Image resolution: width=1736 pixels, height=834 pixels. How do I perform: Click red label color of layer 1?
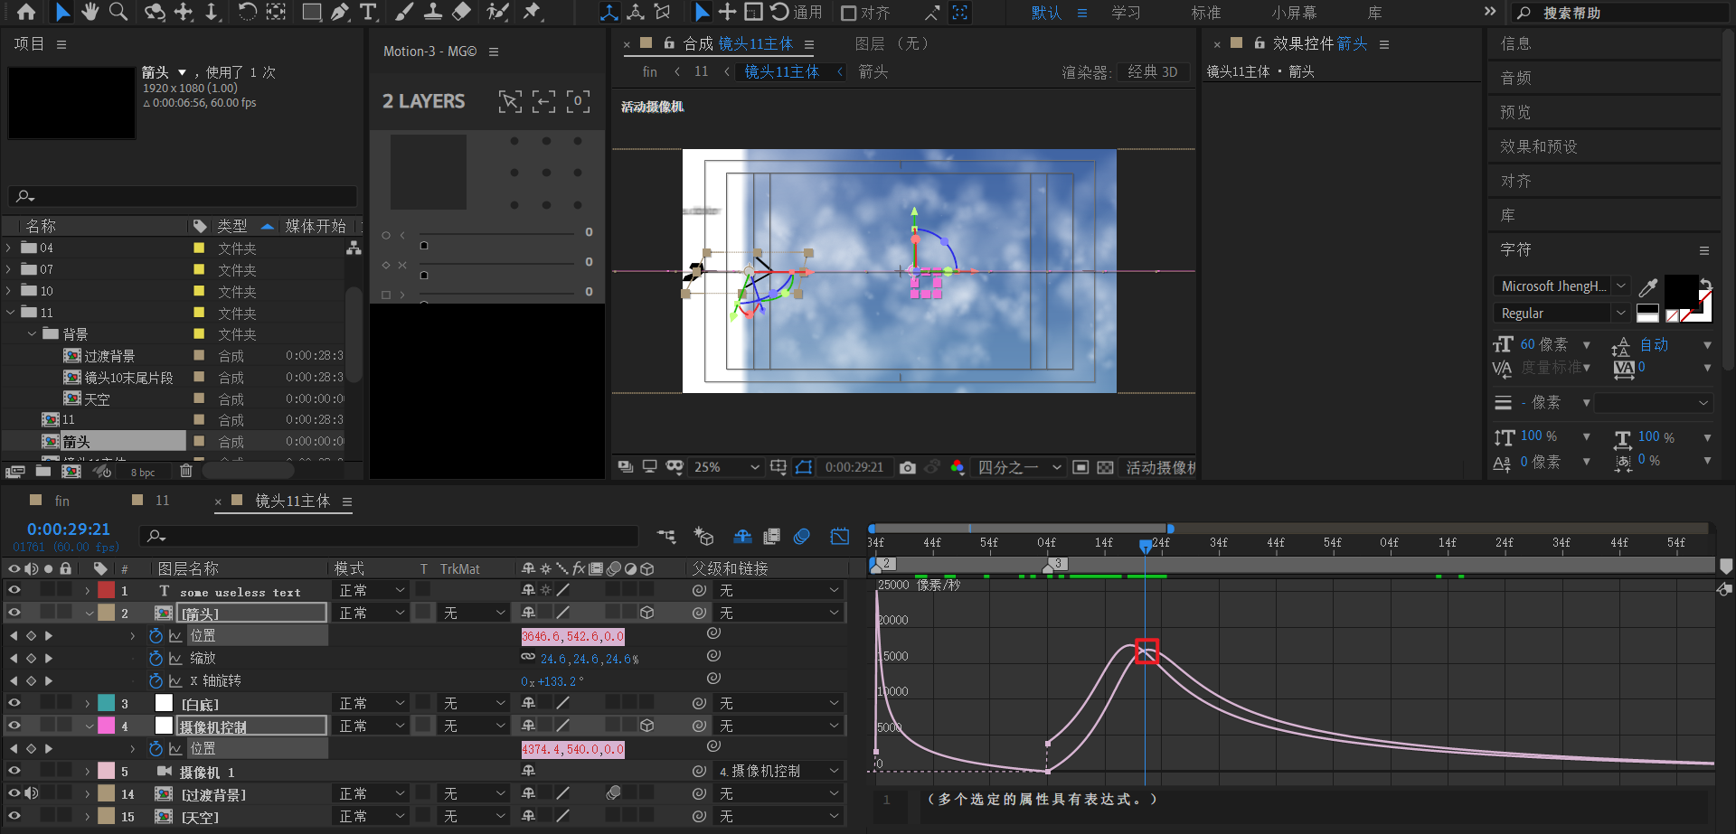point(106,590)
